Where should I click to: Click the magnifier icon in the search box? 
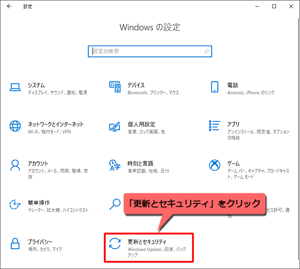pyautogui.click(x=206, y=52)
